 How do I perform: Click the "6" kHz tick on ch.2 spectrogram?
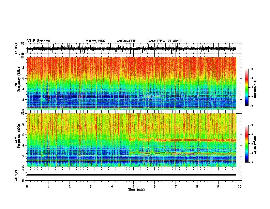coord(24,135)
